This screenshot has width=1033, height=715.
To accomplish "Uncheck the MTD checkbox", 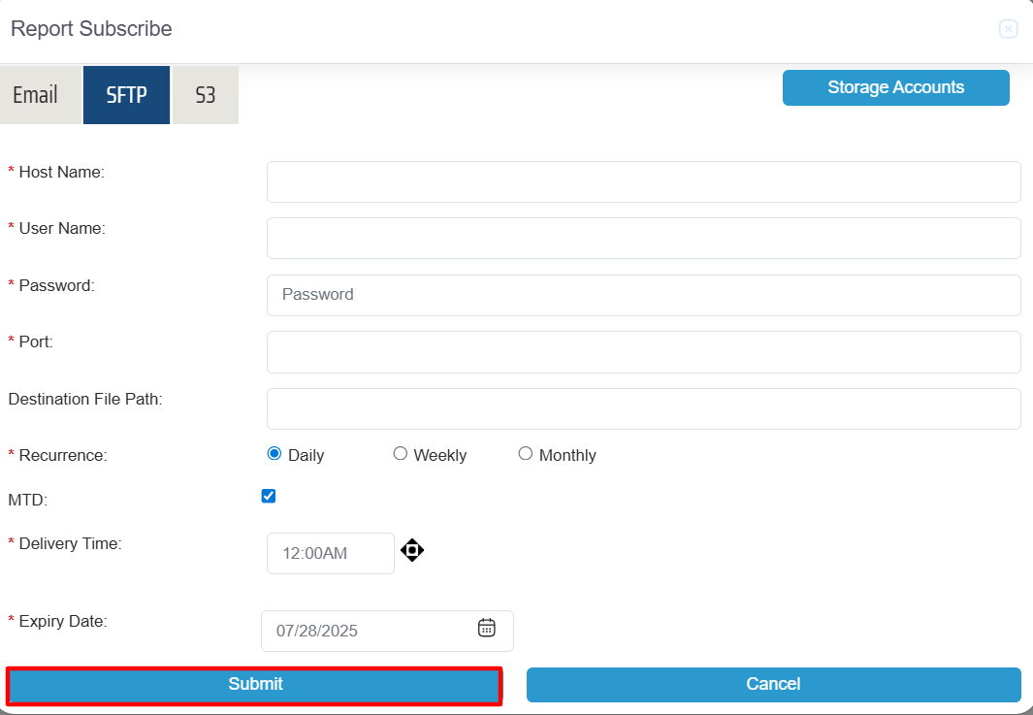I will click(x=269, y=497).
